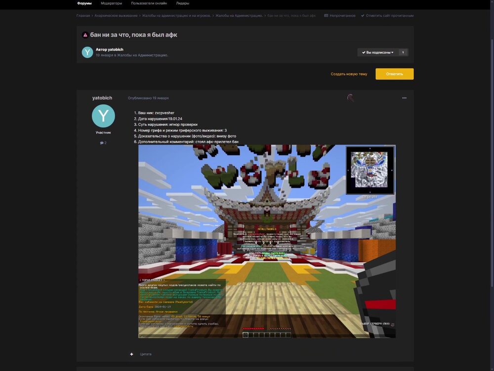The height and width of the screenshot is (371, 494).
Task: Click the line 'Суть нарушения: игнор проверки'
Action: [167, 125]
